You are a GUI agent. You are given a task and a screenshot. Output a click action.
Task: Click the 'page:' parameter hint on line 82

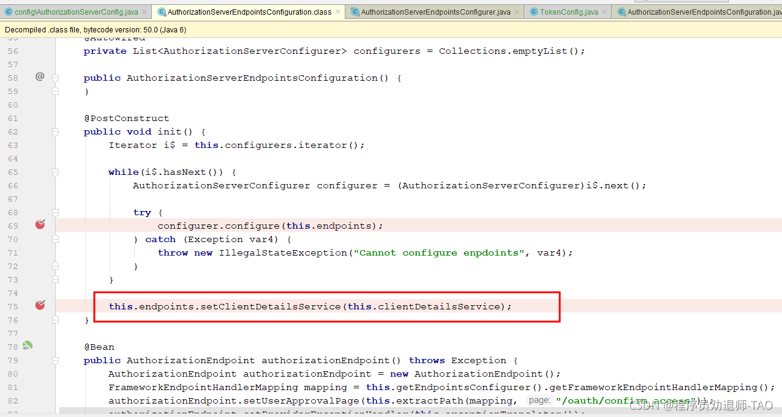[539, 400]
